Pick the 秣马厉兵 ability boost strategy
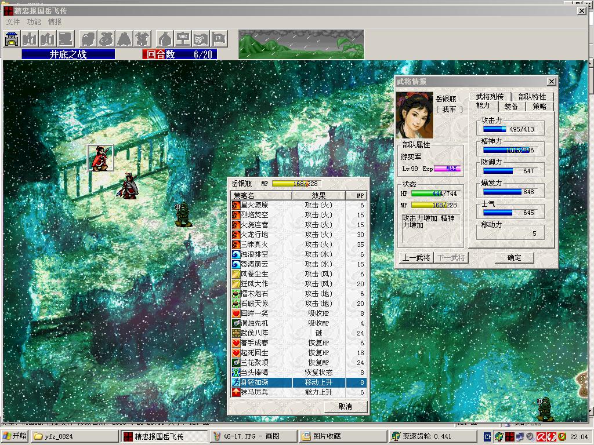Viewport: 594px width, 445px height. point(255,392)
